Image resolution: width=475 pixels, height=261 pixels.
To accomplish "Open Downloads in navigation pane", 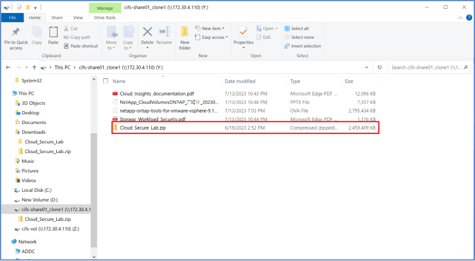I will [x=33, y=132].
